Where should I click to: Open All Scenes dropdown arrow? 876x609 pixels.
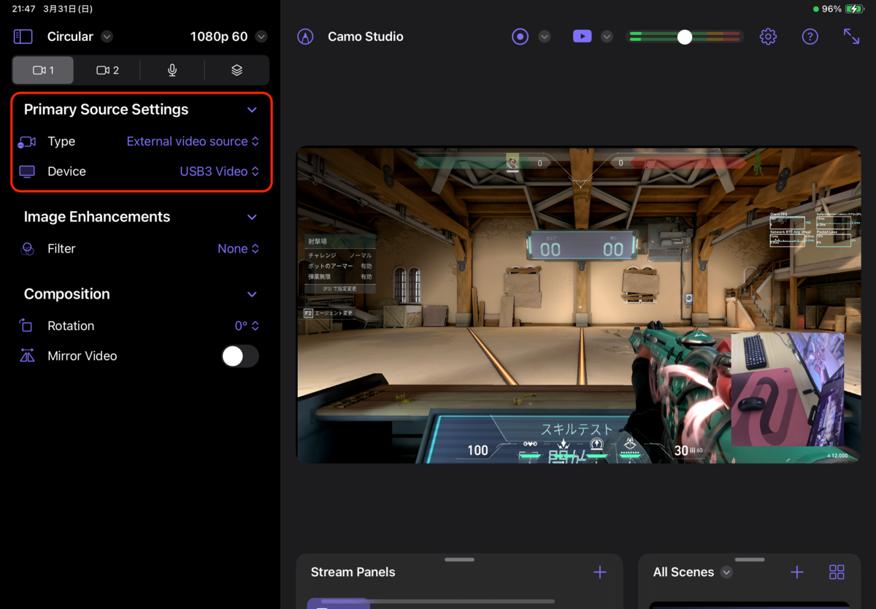(726, 572)
